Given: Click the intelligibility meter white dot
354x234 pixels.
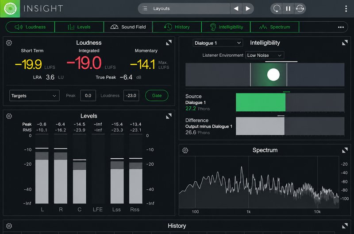Looking at the screenshot, I should tap(273, 74).
